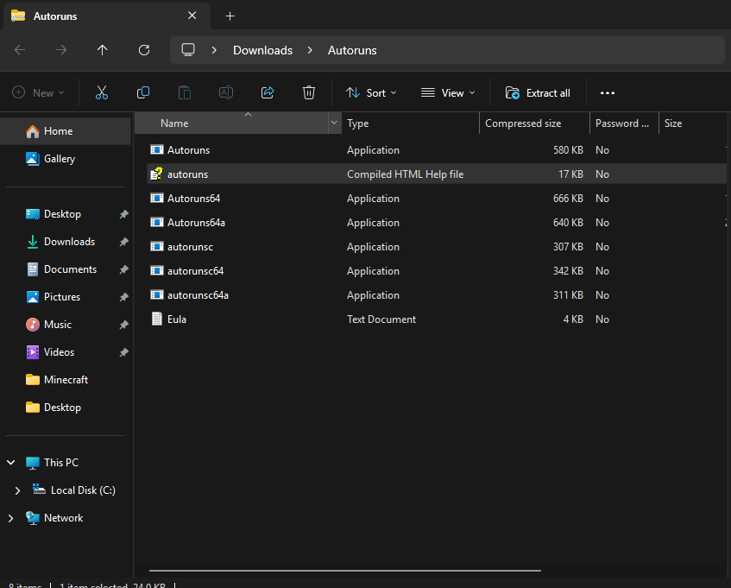Click the Documents icon in sidebar

click(33, 269)
